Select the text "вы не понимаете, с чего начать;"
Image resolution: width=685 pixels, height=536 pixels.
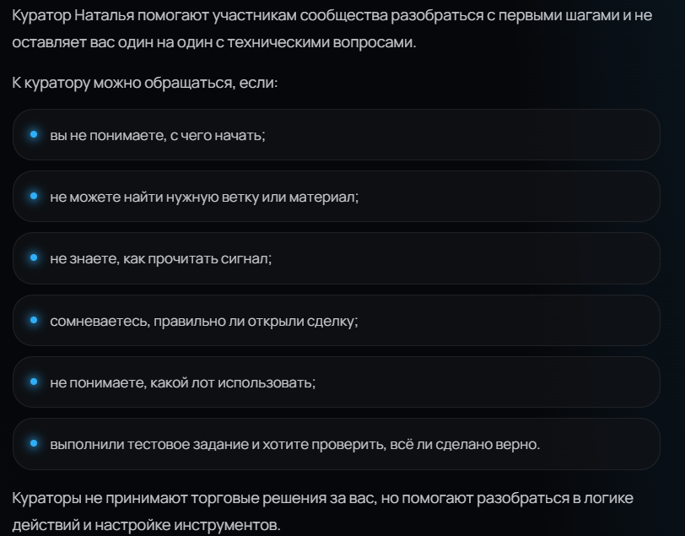click(158, 136)
